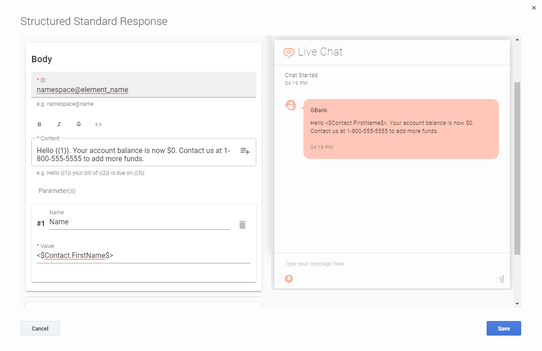Add a parameter using the Content field icon

point(245,151)
